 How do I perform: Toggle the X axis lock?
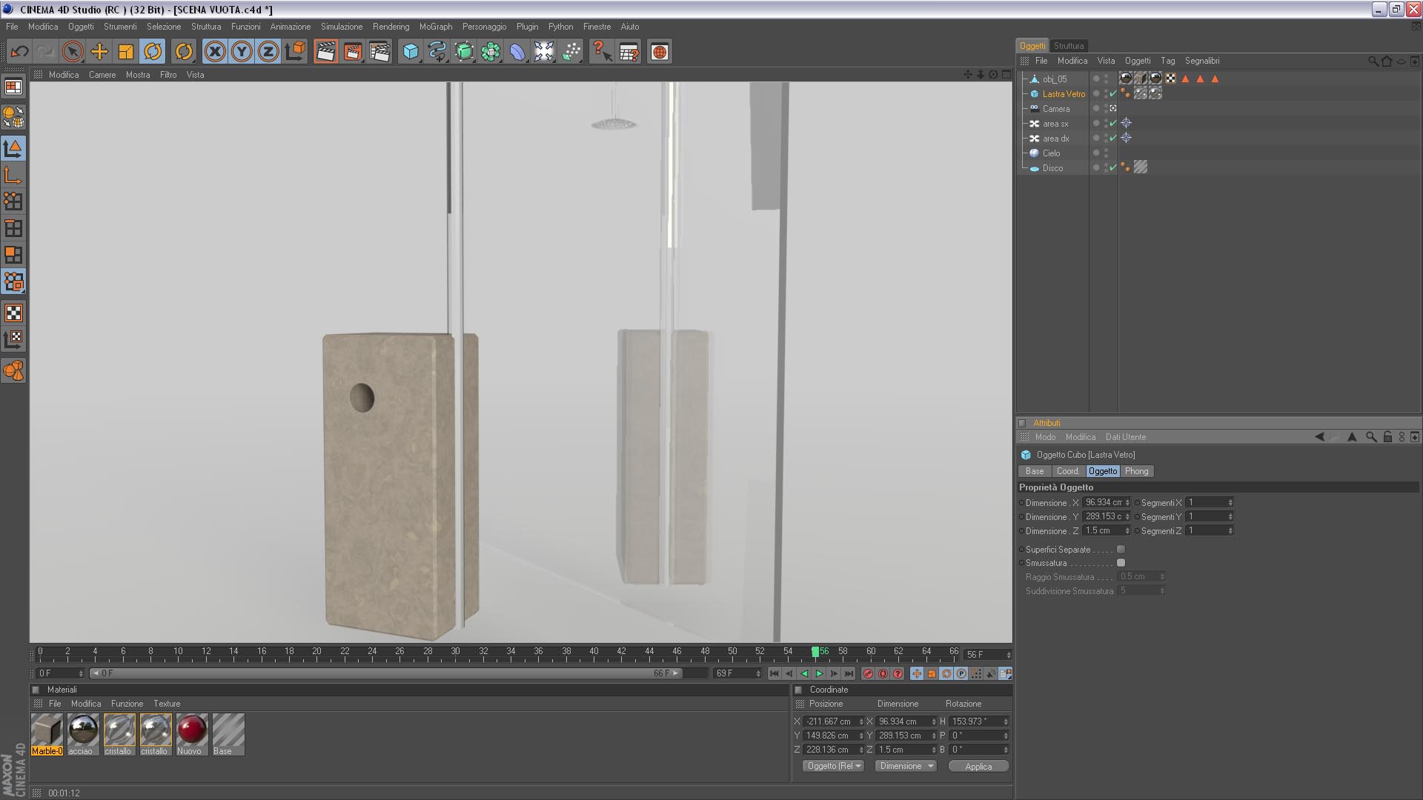pyautogui.click(x=215, y=52)
